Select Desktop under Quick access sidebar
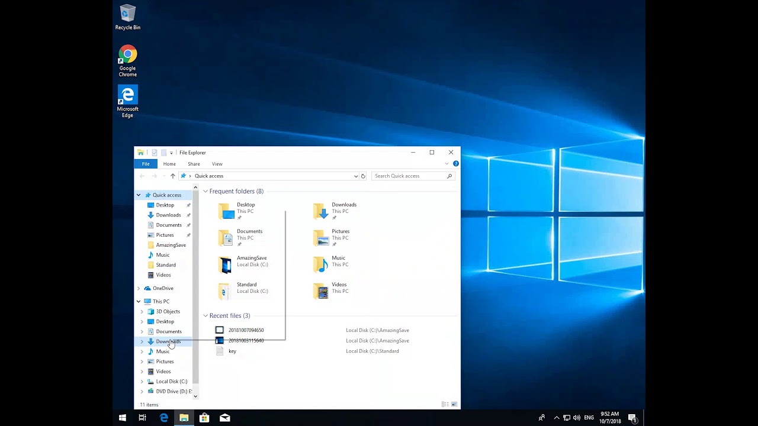The image size is (758, 426). pos(165,205)
